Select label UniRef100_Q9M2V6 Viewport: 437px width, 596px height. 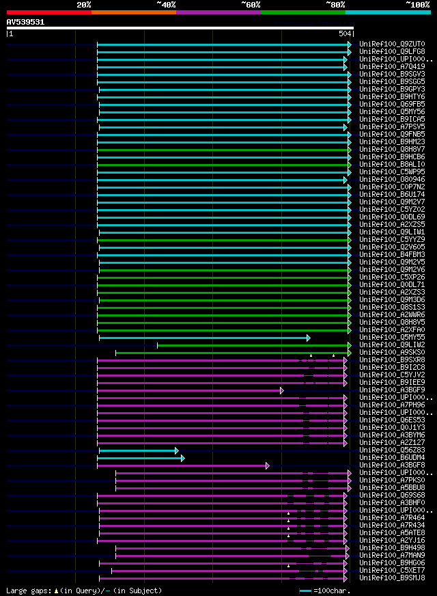(392, 270)
